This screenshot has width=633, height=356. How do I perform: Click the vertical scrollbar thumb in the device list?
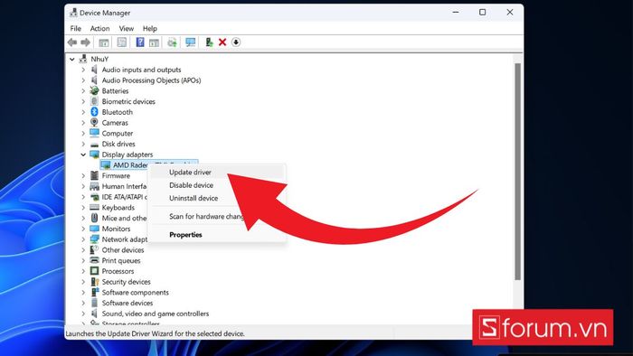pyautogui.click(x=517, y=172)
